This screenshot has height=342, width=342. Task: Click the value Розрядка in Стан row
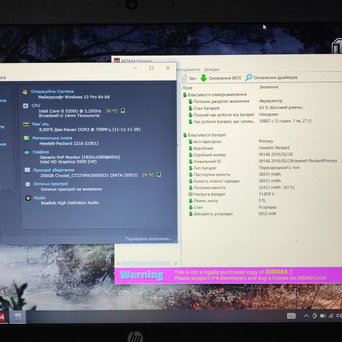tap(268, 207)
